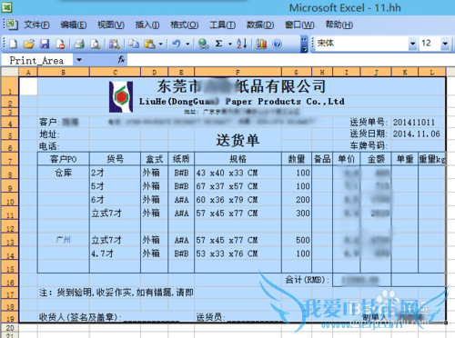455x338 pixels.
Task: Click the 4.7才 cell
Action: coord(115,253)
